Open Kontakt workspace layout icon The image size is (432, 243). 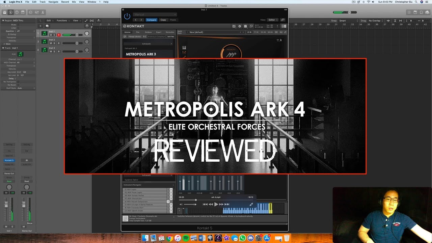[x=245, y=26]
